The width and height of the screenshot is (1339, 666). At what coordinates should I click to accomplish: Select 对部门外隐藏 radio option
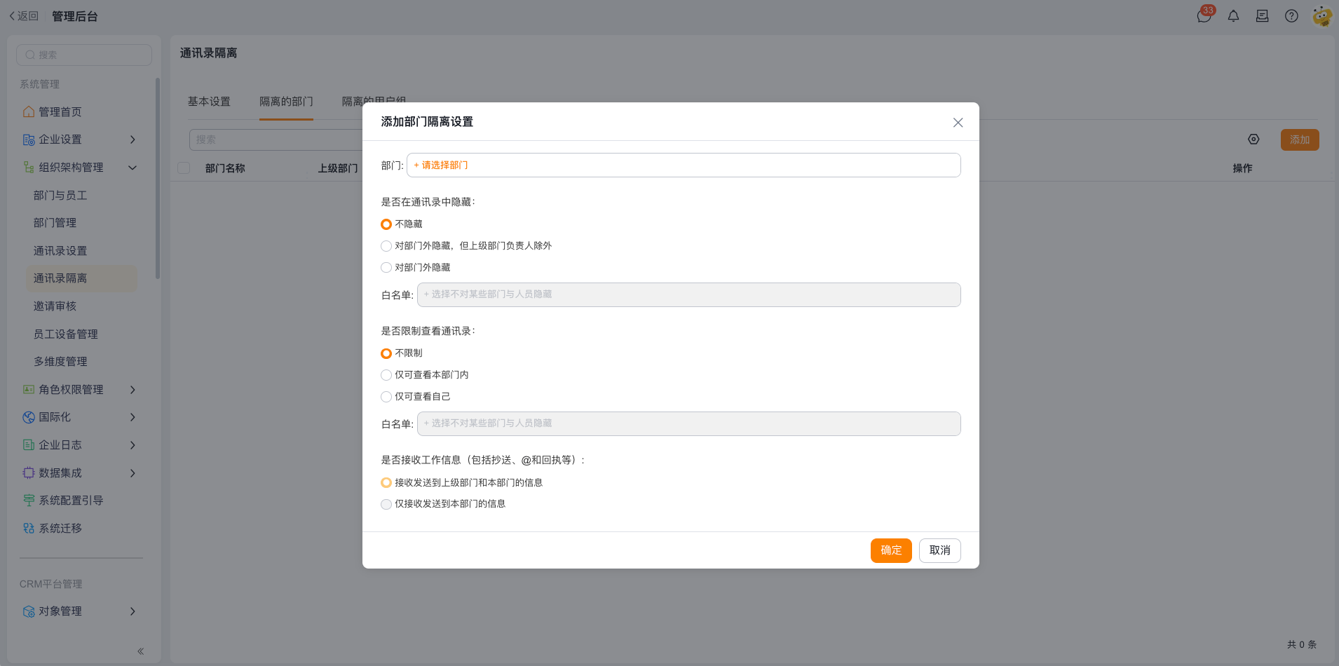pos(386,268)
